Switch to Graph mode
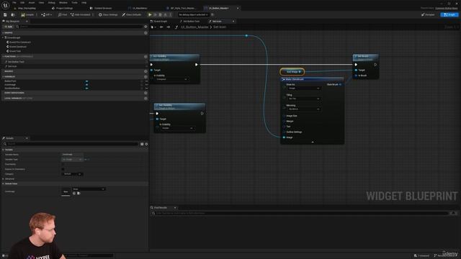The height and width of the screenshot is (259, 461). point(449,14)
